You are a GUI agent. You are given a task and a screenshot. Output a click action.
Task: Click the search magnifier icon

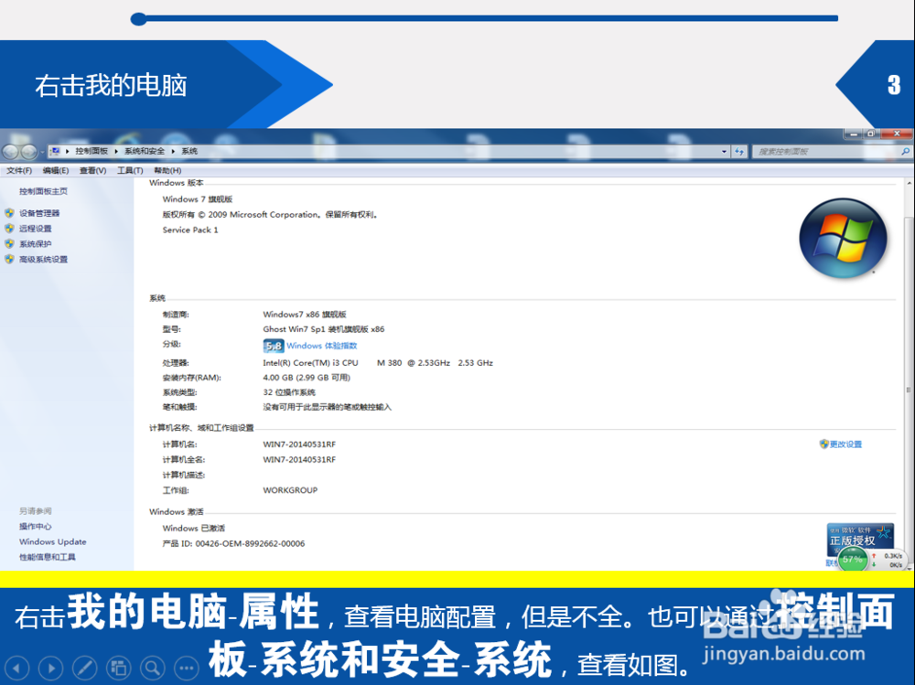pyautogui.click(x=904, y=151)
